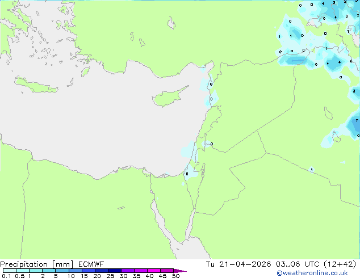
Task: Open the weatheronline.co.uk link
Action: [x=312, y=273]
